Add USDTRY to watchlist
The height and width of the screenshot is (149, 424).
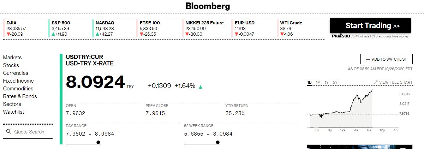click(x=386, y=59)
